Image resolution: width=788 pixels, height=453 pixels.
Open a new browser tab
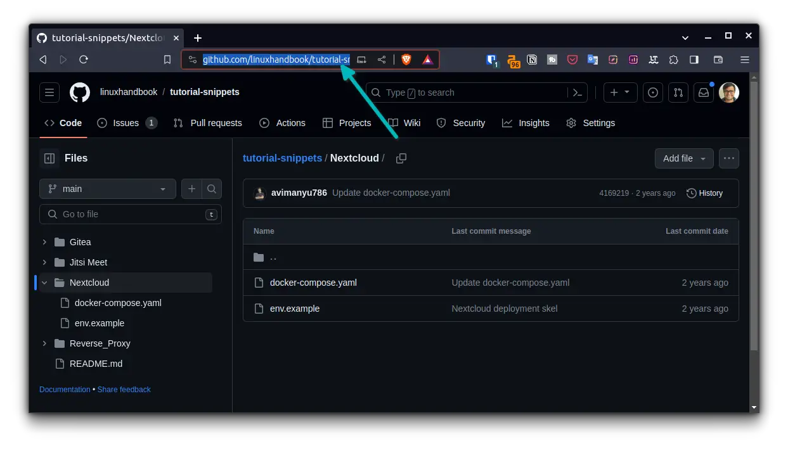point(198,38)
